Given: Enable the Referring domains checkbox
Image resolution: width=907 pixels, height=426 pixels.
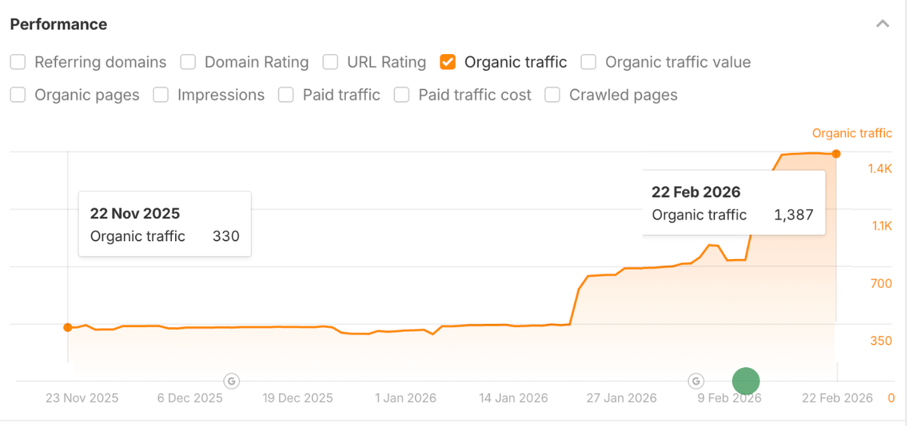Looking at the screenshot, I should point(17,61).
